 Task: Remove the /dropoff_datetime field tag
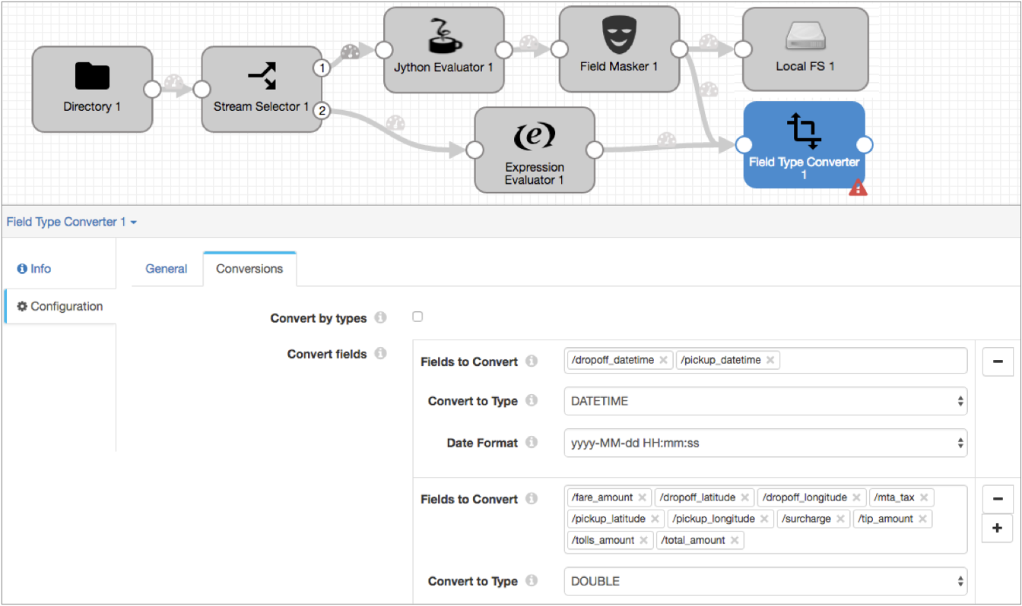pyautogui.click(x=663, y=361)
